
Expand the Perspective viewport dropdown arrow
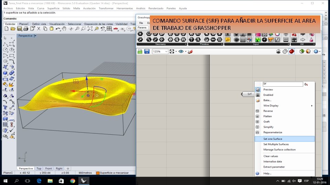pyautogui.click(x=35, y=36)
